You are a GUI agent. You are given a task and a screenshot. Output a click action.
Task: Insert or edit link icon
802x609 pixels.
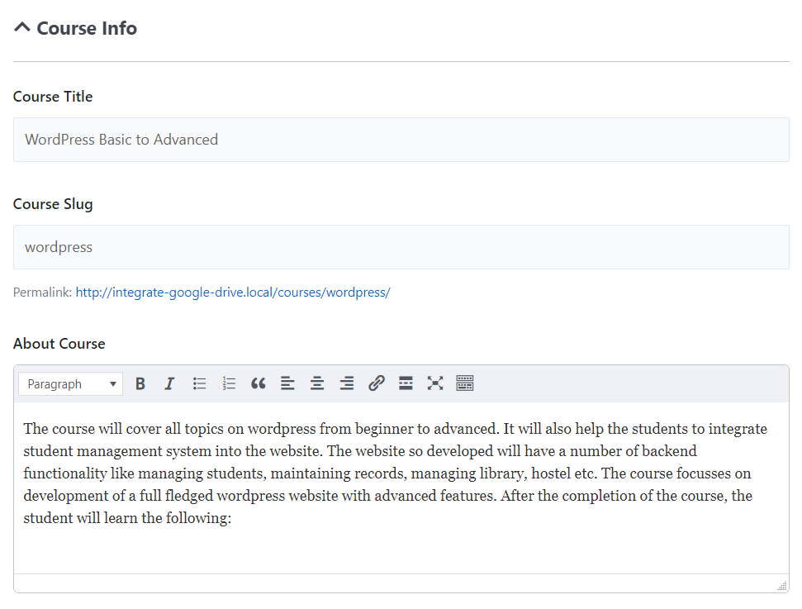[377, 383]
